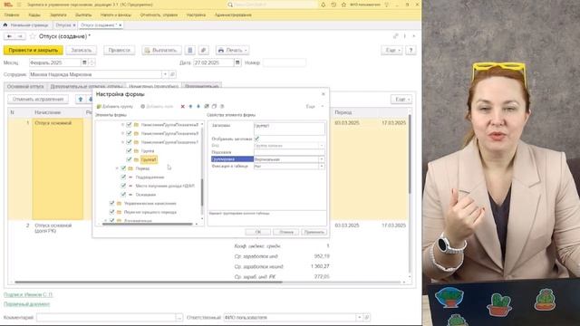580x326 pixels.
Task: Open the Администрирование menu
Action: (233, 15)
